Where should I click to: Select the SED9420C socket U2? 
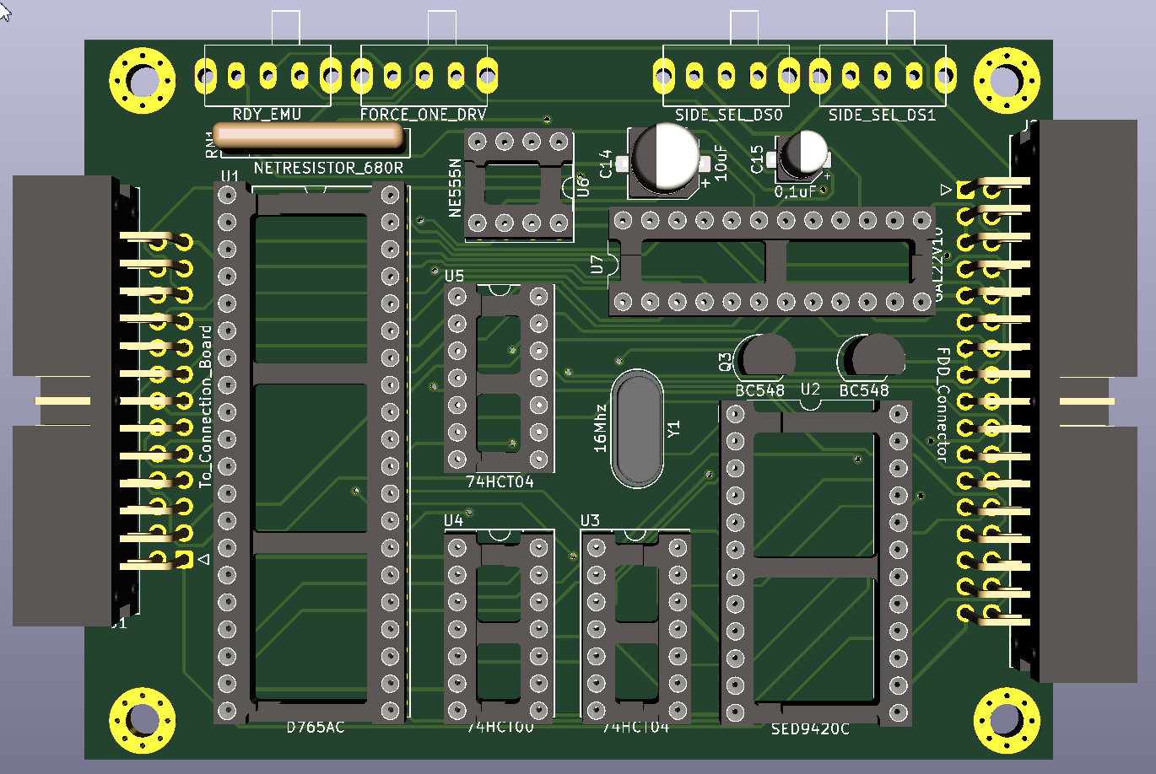coord(816,562)
